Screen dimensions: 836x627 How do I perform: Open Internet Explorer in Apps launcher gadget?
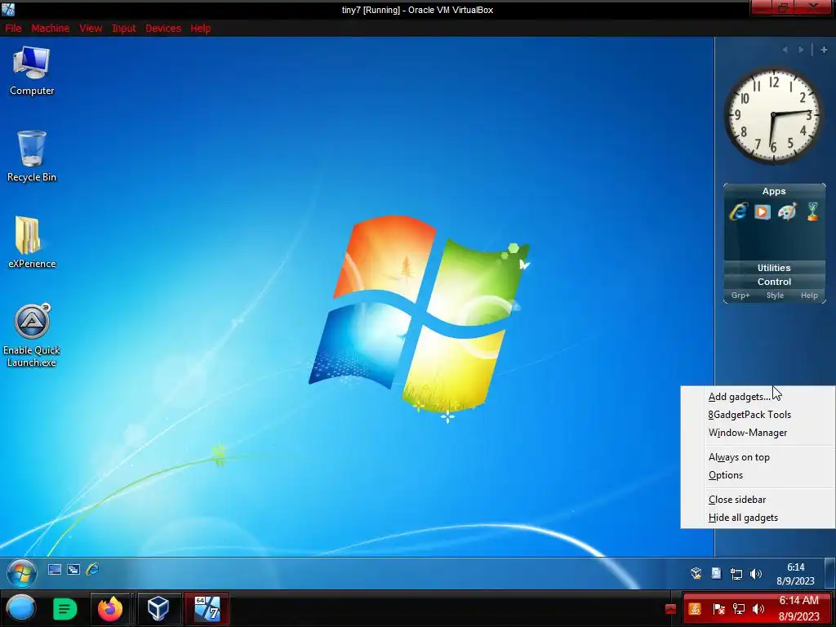click(x=738, y=211)
